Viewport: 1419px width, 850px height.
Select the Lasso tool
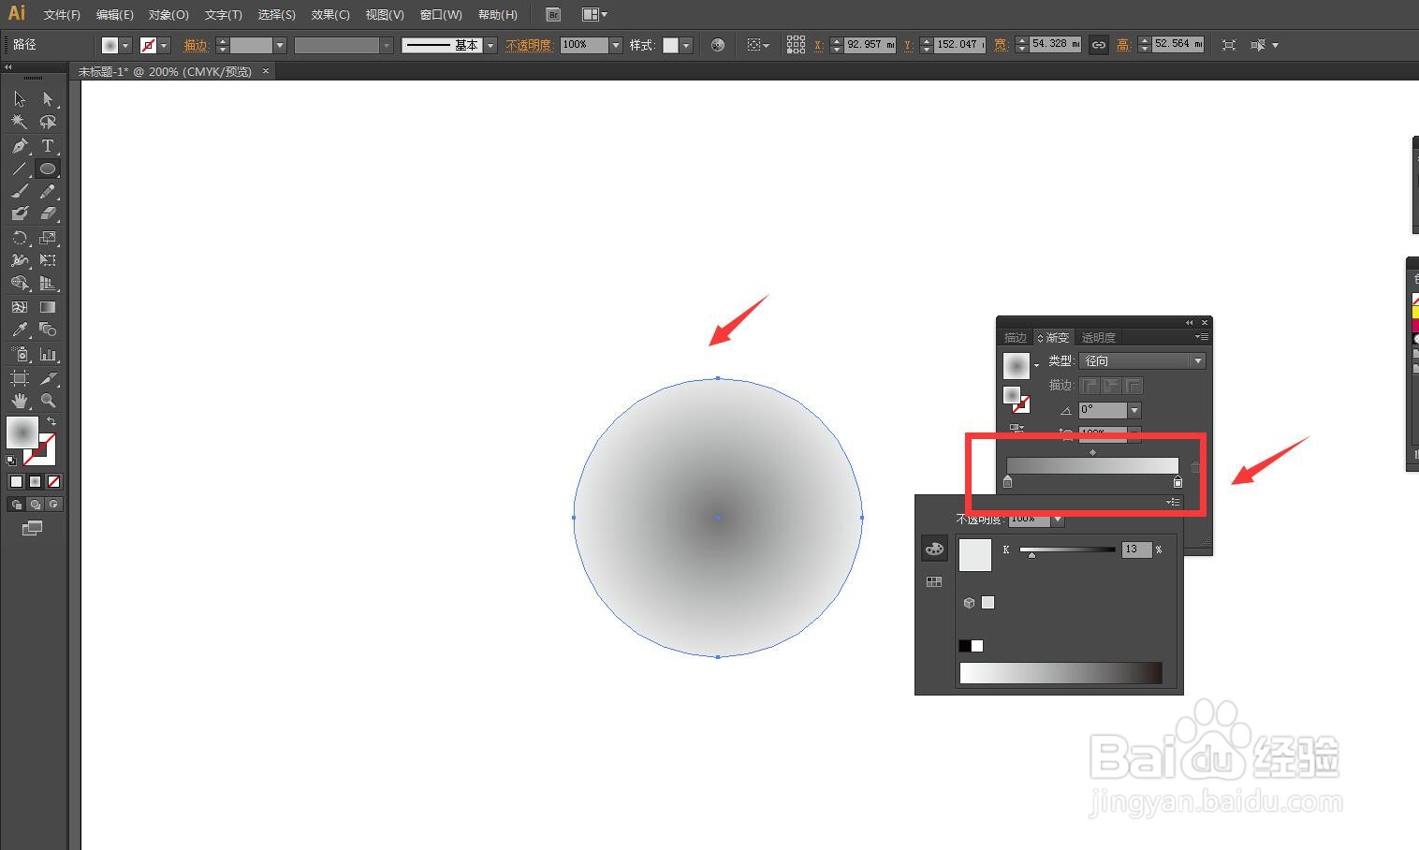click(48, 123)
